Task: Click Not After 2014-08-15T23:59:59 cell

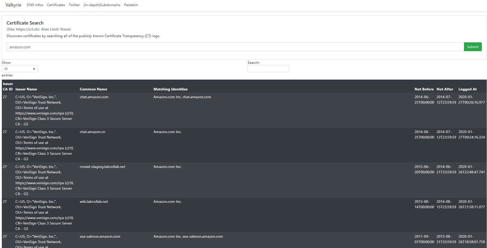Action: [446, 204]
